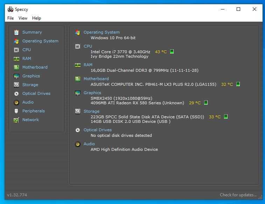Switch to the CPU sidebar section
The width and height of the screenshot is (265, 204).
27,50
